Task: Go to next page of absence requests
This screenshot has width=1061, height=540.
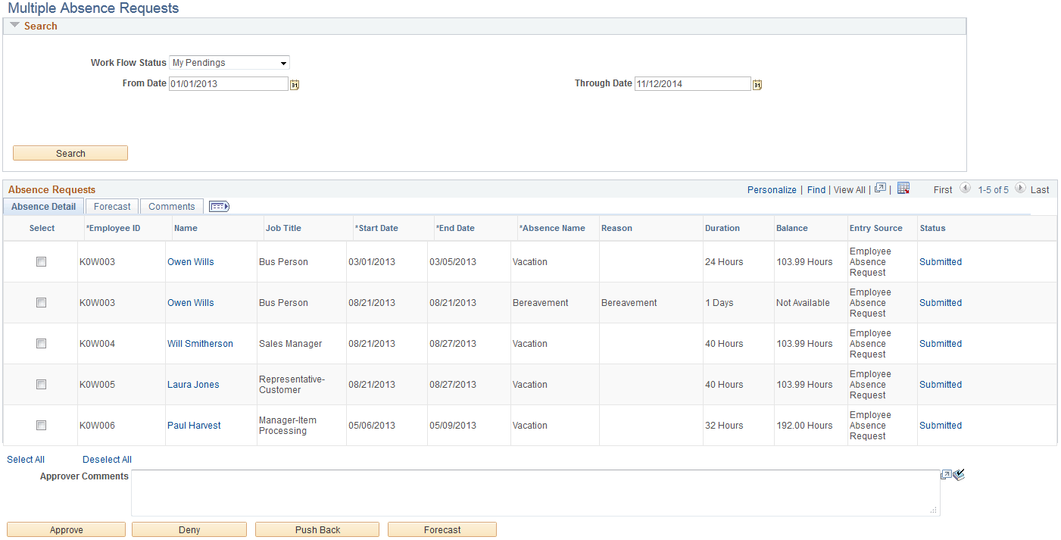Action: click(x=1020, y=189)
